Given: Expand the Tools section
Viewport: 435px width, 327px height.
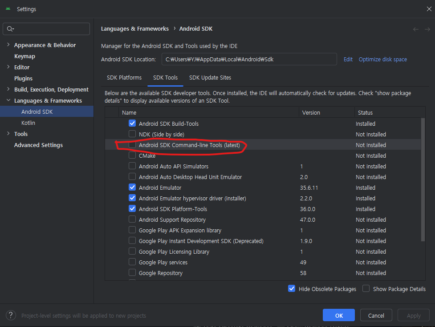Looking at the screenshot, I should pyautogui.click(x=8, y=134).
